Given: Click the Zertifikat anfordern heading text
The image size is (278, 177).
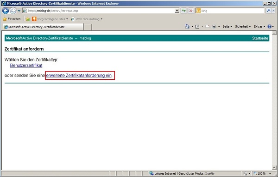Looking at the screenshot, I should tap(24, 49).
